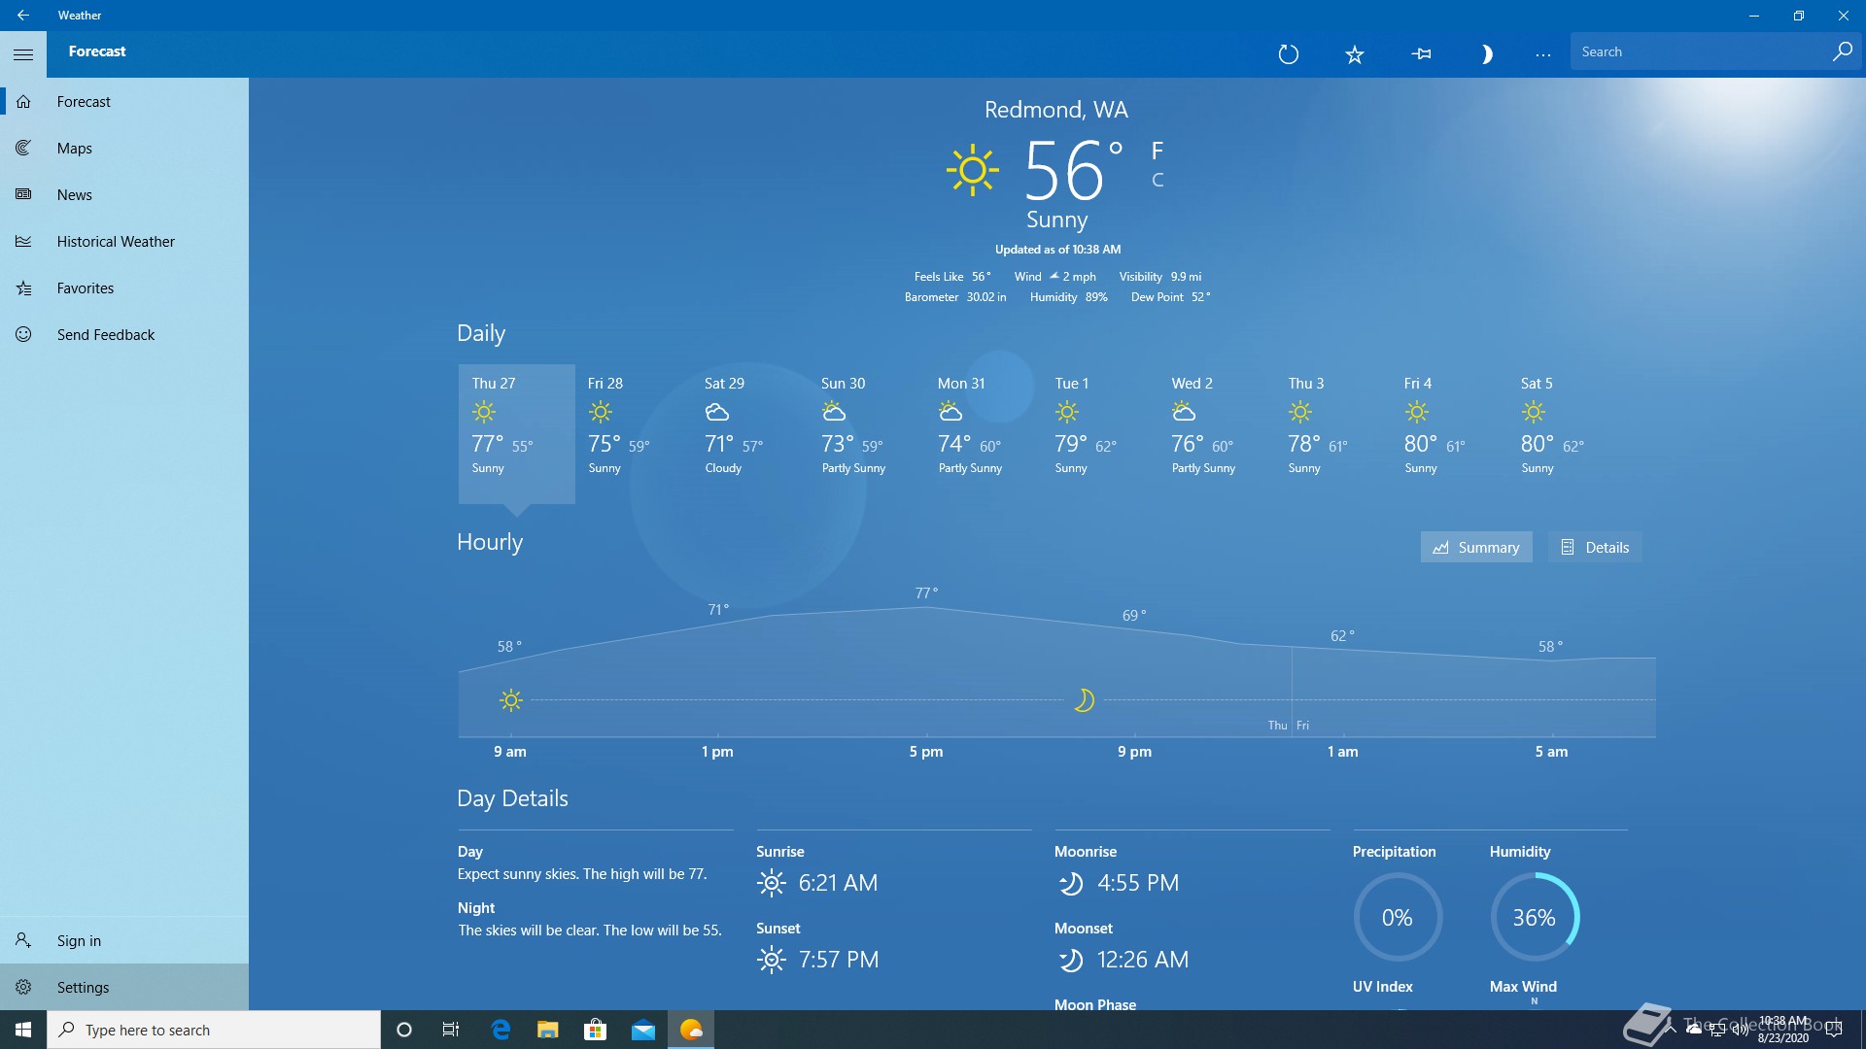Add Redmond to favorites with star icon

[1355, 54]
